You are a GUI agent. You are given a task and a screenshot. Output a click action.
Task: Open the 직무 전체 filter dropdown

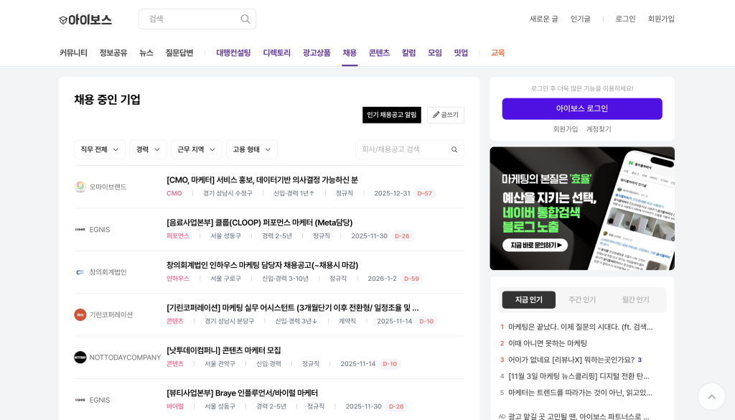point(99,149)
